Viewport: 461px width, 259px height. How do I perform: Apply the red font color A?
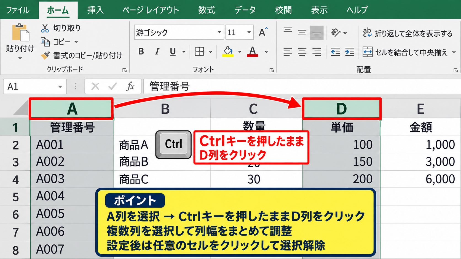(x=253, y=51)
